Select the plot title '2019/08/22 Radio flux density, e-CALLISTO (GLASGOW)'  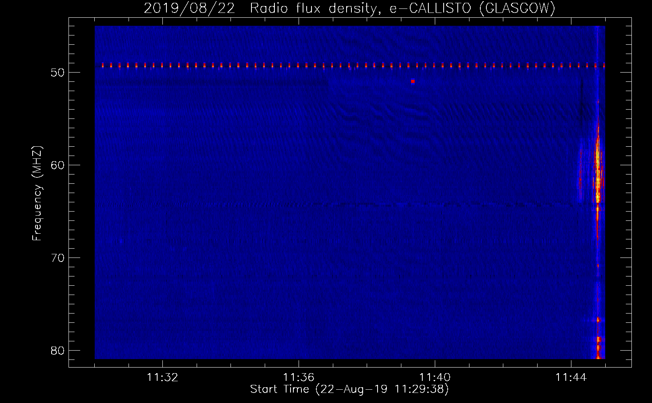click(349, 8)
